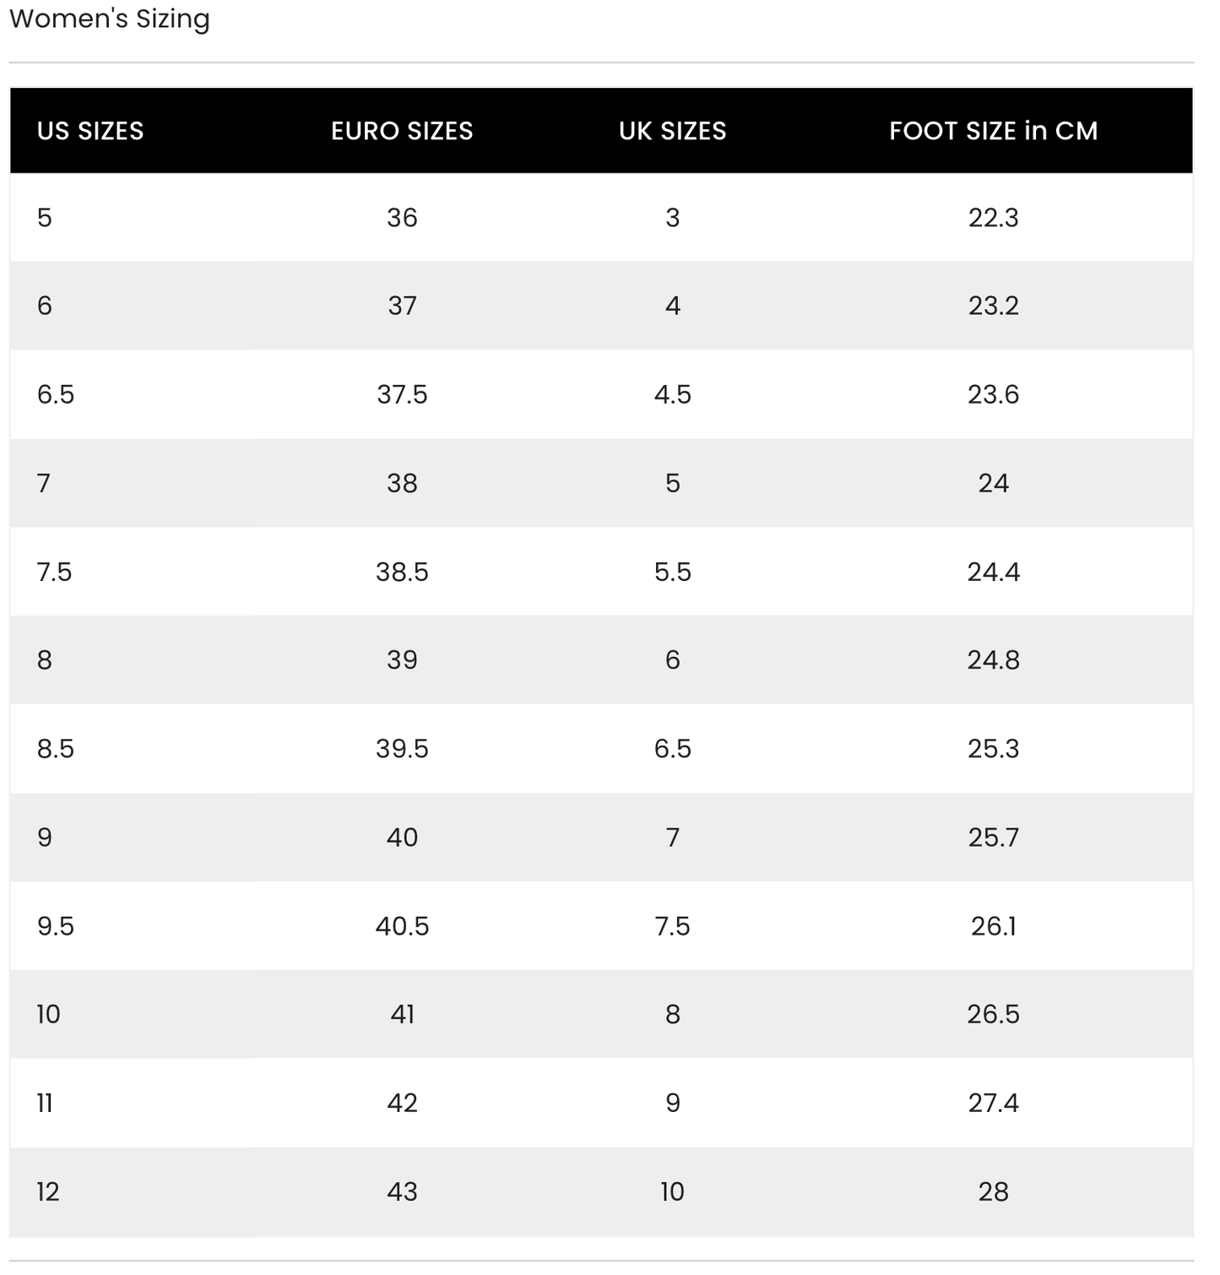The width and height of the screenshot is (1220, 1275).
Task: Click the Women's Sizing heading
Action: click(x=110, y=19)
